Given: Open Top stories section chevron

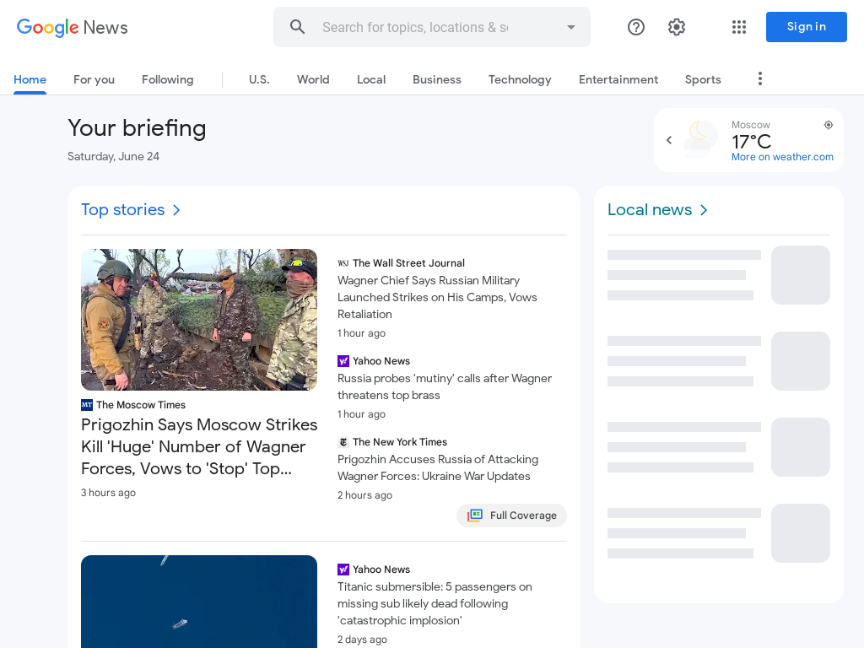Looking at the screenshot, I should [176, 210].
